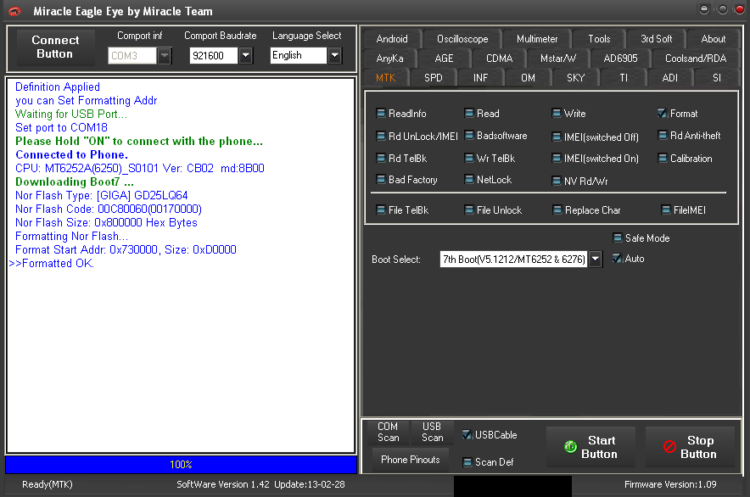This screenshot has width=750, height=497.
Task: Click the Start Button
Action: [x=590, y=447]
